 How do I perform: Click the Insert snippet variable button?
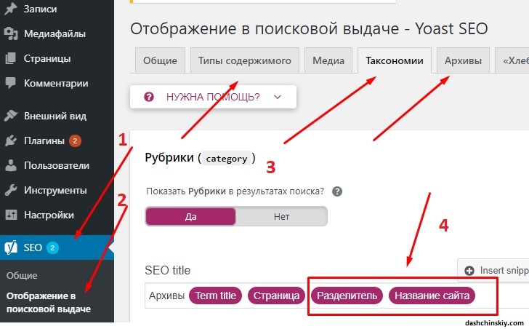pos(493,270)
